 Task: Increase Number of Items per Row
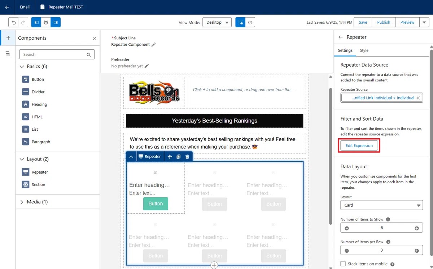417,250
